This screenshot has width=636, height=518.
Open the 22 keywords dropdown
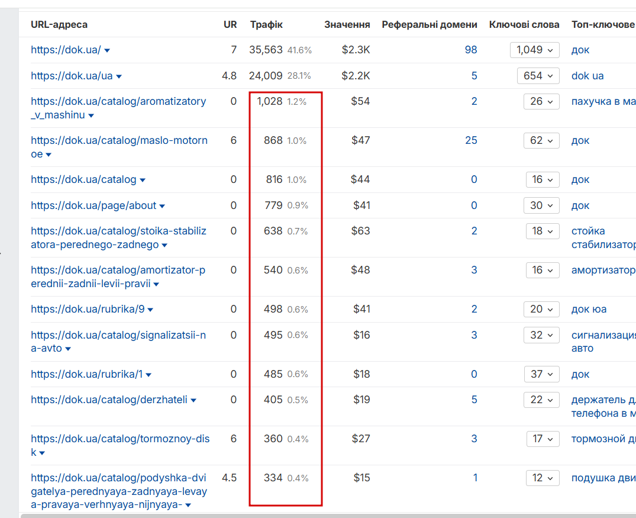click(541, 400)
